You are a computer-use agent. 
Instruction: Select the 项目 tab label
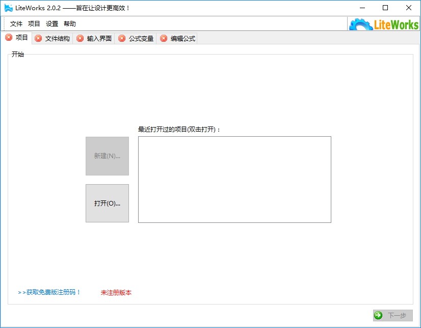click(22, 38)
